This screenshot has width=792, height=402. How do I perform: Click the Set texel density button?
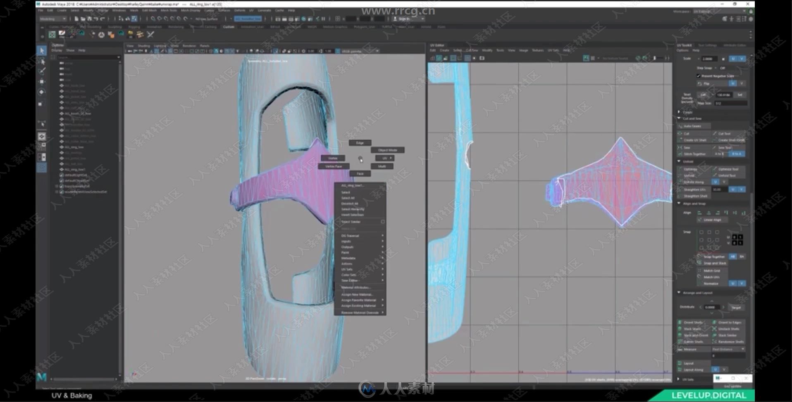pyautogui.click(x=740, y=95)
